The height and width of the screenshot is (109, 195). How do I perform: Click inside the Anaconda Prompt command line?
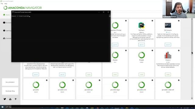coord(60,38)
